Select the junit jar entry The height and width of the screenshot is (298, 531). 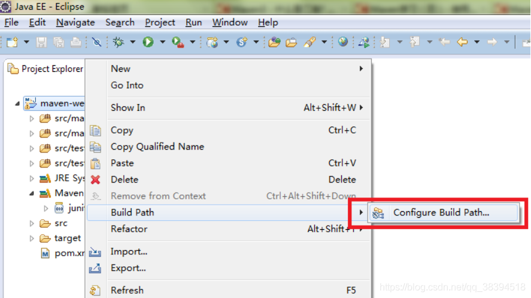(69, 208)
